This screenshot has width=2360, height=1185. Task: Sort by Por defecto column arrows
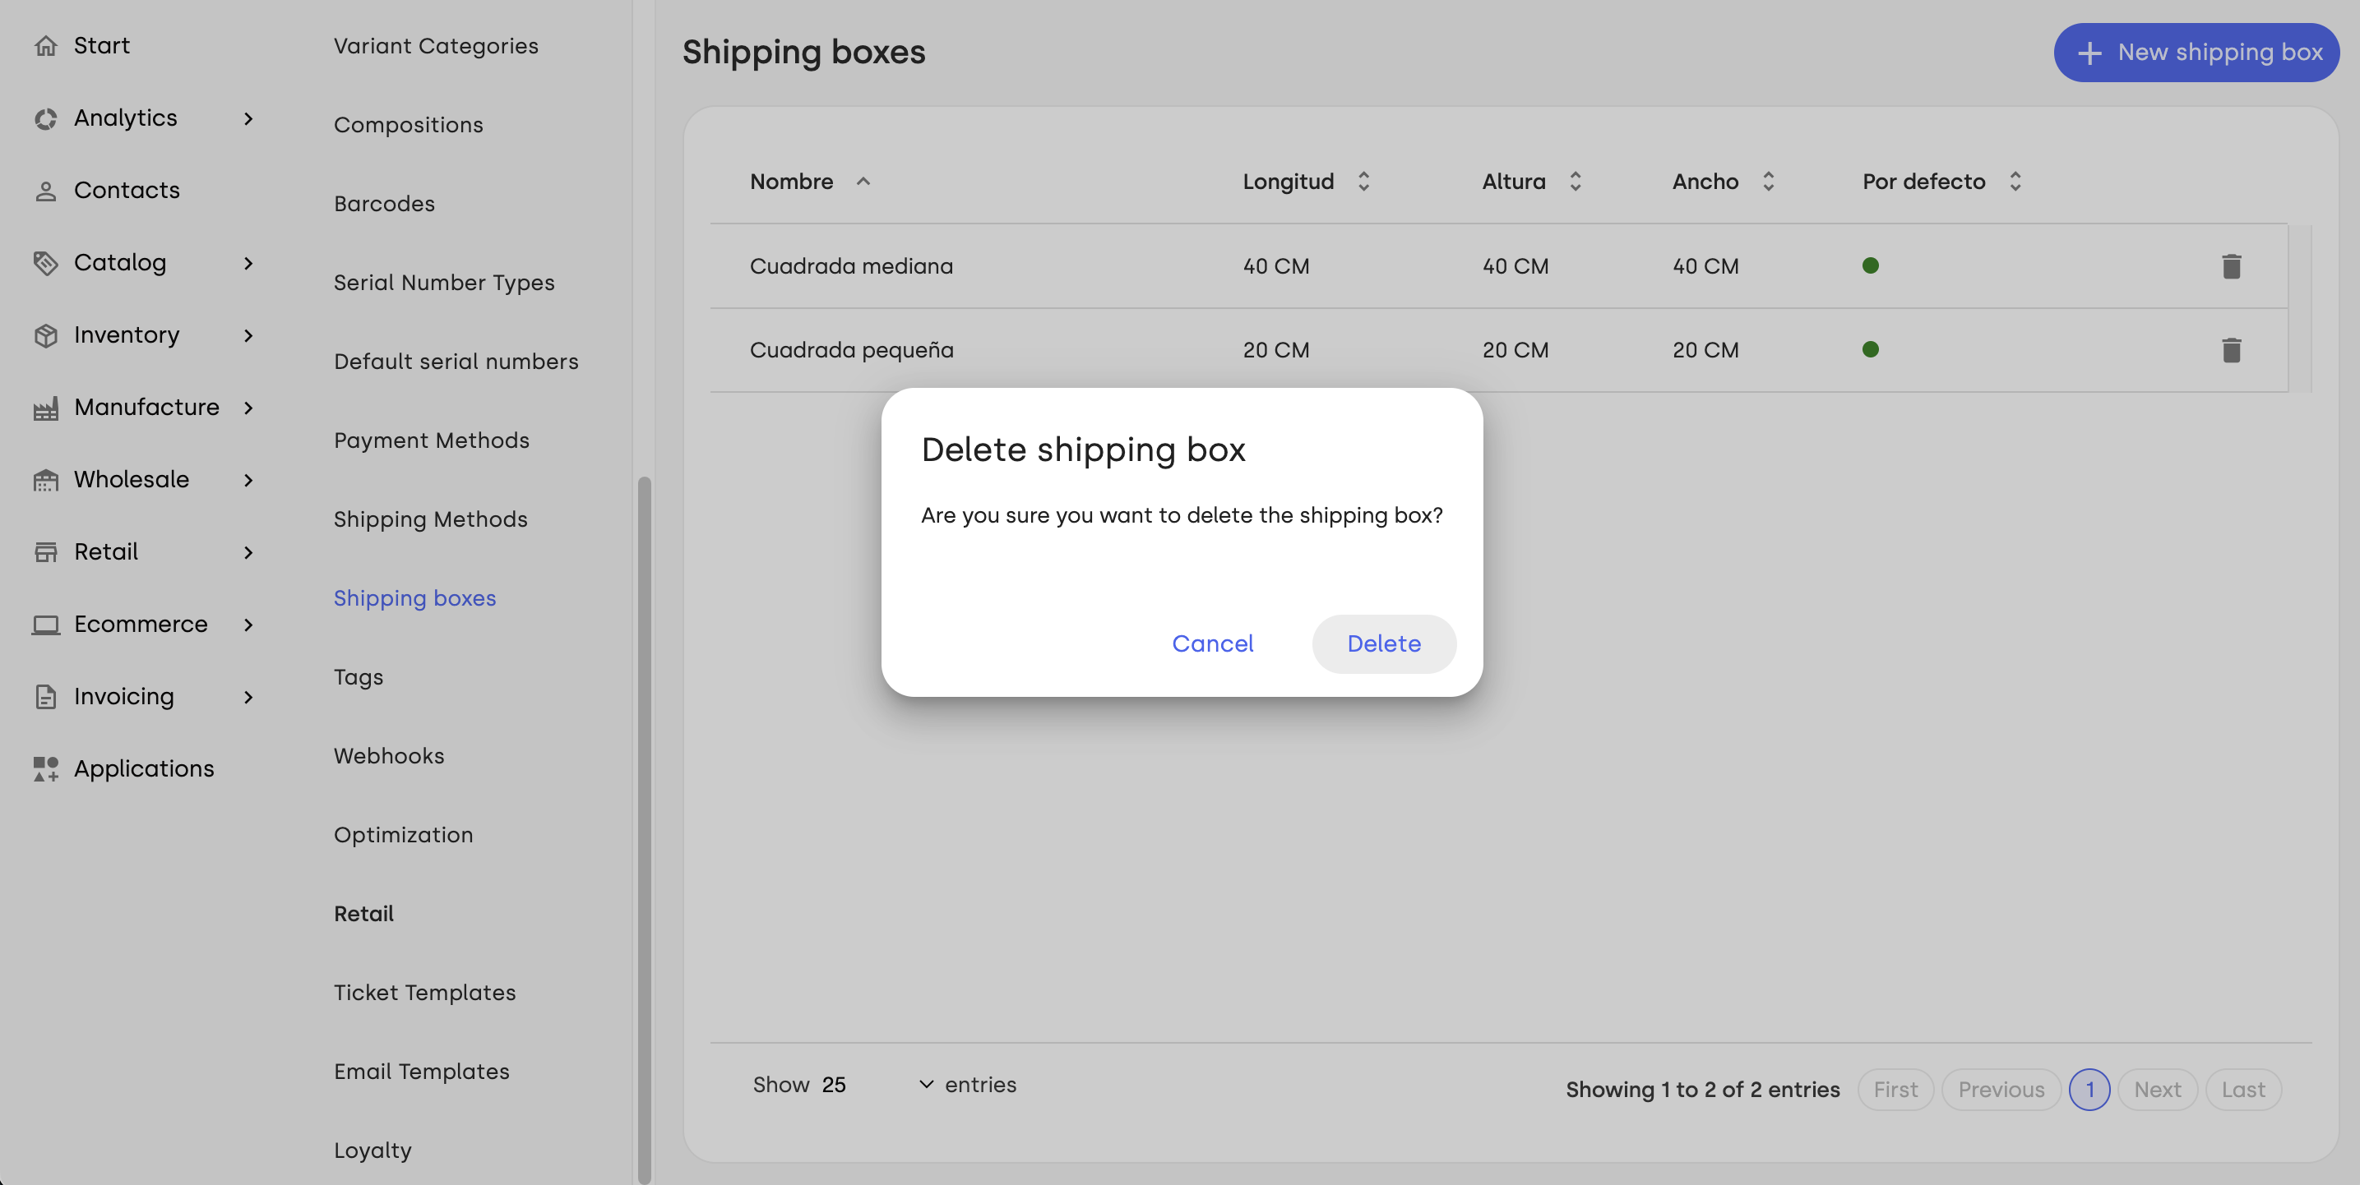point(2015,182)
